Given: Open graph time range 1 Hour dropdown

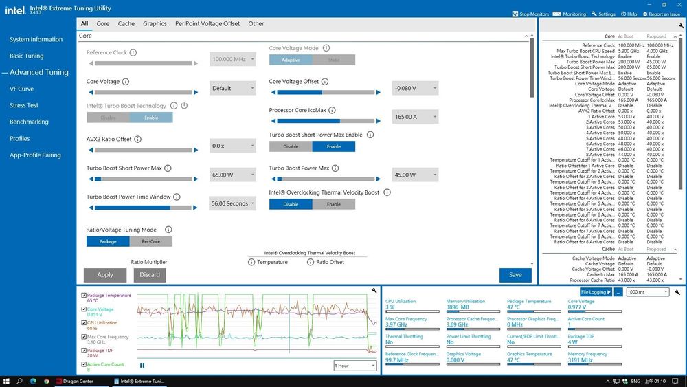Looking at the screenshot, I should tap(355, 366).
